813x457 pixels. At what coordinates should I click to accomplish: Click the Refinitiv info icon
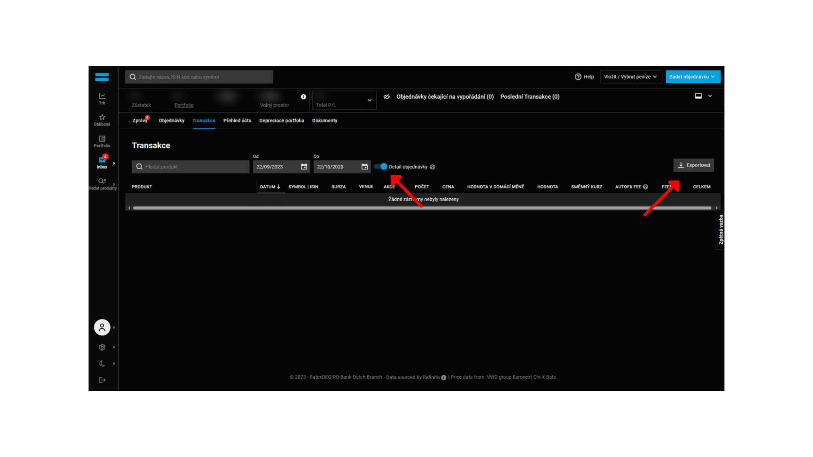tap(444, 377)
